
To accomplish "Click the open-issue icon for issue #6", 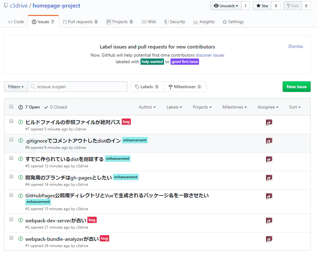I will (21, 140).
